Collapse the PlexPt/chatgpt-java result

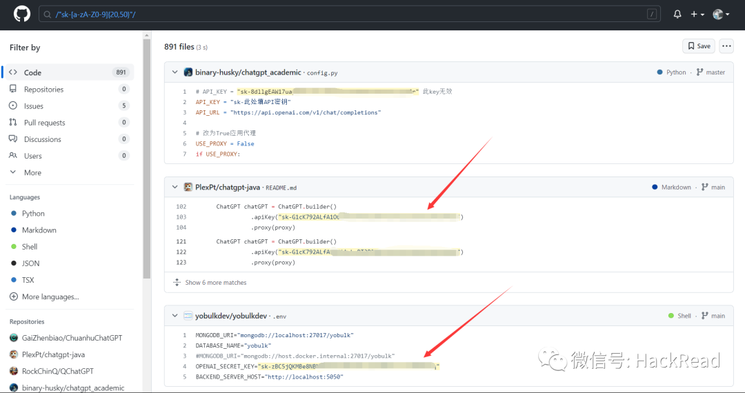(175, 187)
